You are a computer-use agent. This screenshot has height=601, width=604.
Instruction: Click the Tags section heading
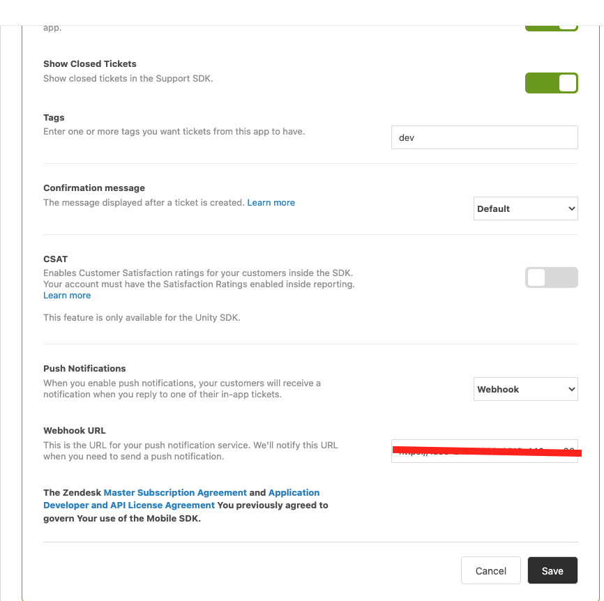coord(54,118)
